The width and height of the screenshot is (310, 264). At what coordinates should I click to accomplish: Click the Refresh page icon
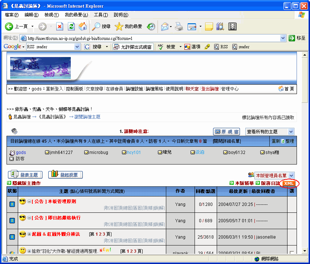tap(72, 27)
